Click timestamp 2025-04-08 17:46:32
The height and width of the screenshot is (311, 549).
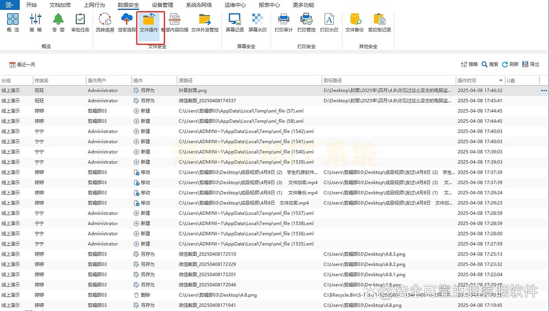tap(480, 91)
